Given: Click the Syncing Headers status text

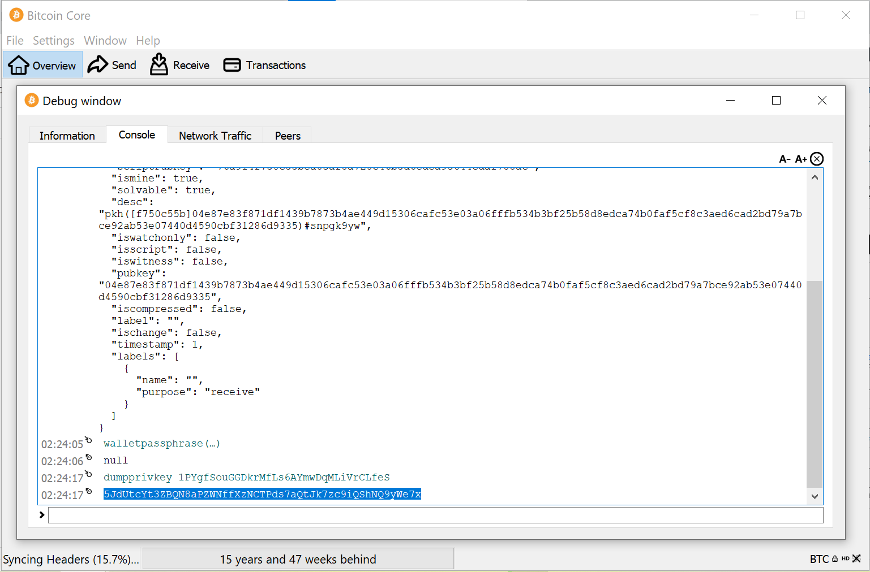Looking at the screenshot, I should tap(71, 560).
